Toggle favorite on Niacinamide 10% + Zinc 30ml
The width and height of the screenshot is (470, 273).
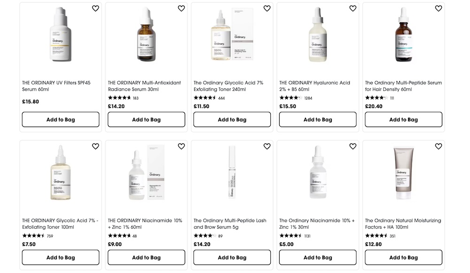click(352, 146)
